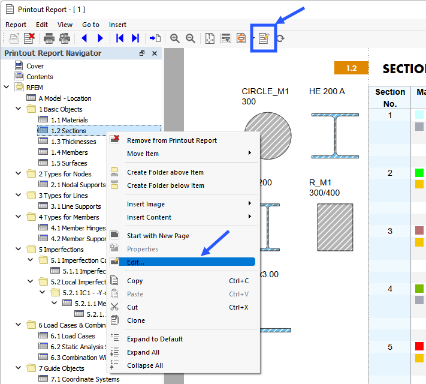
Task: Collapse the 4 Types for Members folder
Action: click(19, 217)
